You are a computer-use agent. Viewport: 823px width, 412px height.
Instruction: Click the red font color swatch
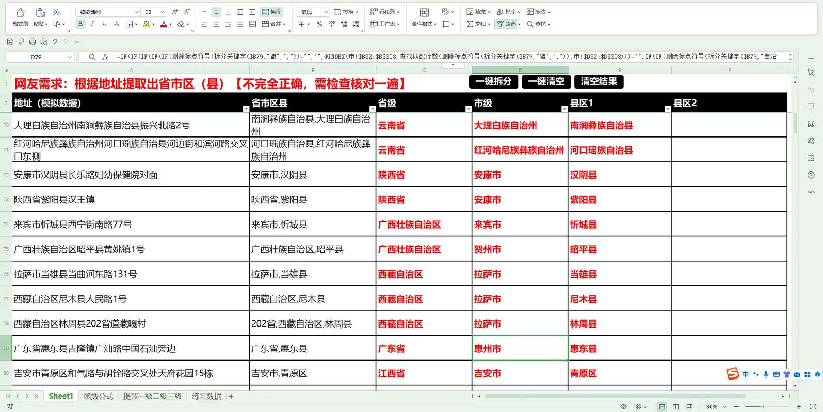click(164, 24)
